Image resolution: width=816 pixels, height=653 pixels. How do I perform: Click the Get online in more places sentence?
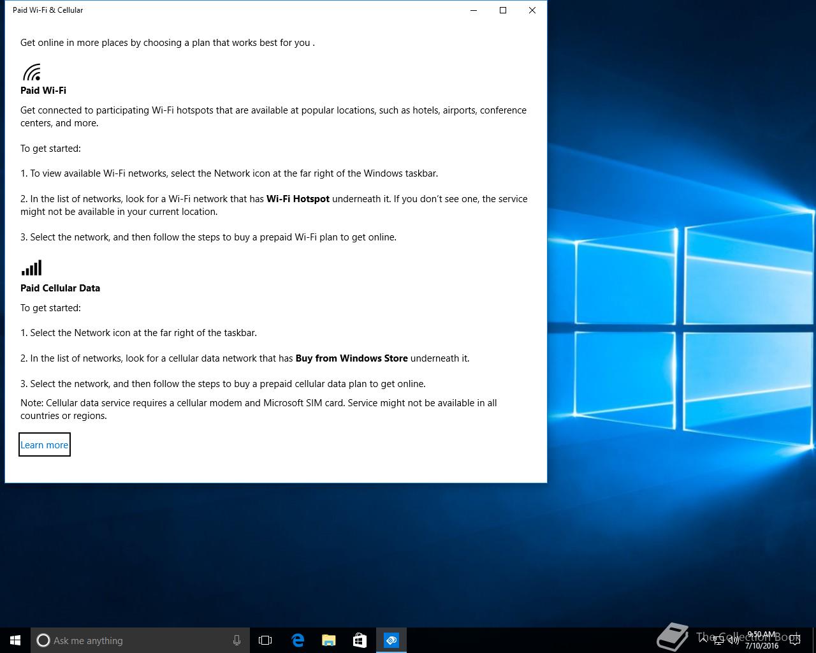(168, 43)
